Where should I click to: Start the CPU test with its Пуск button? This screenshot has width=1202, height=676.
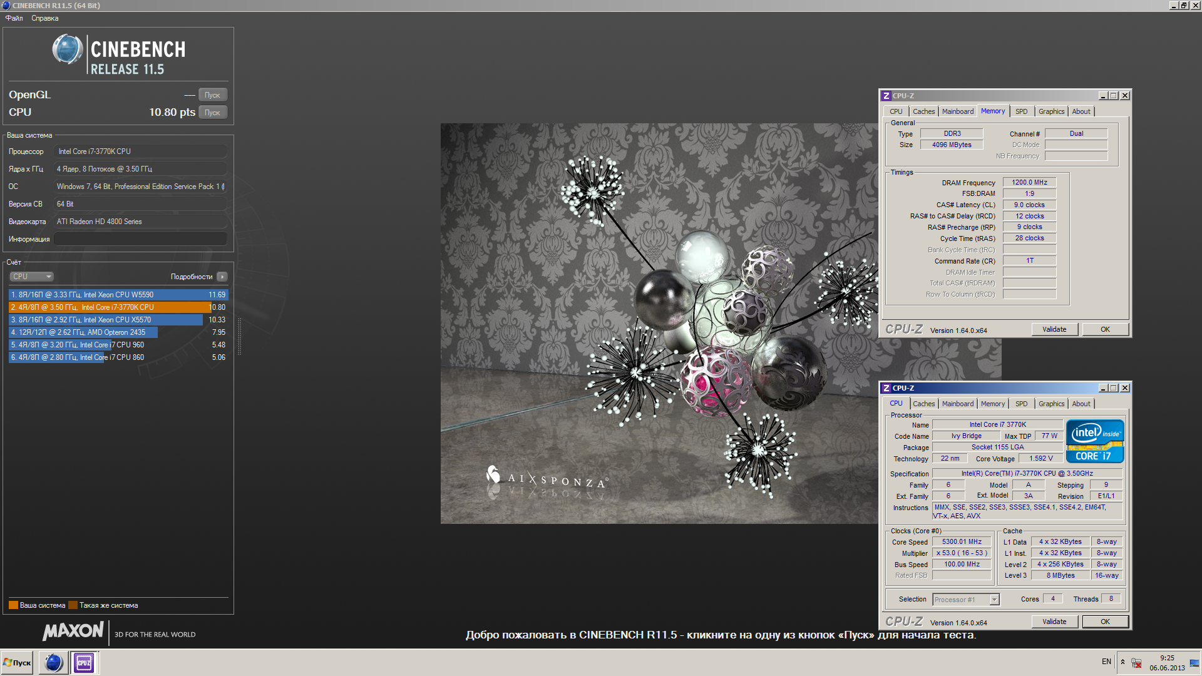213,113
